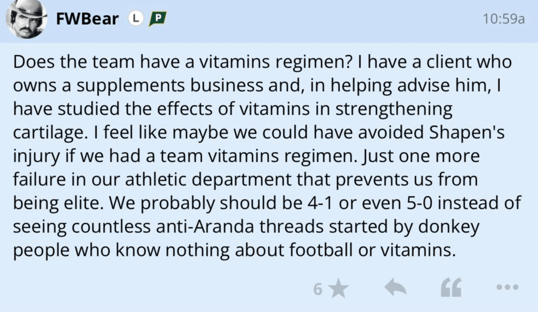Open the three-dot more options menu
Image resolution: width=538 pixels, height=312 pixels.
507,287
